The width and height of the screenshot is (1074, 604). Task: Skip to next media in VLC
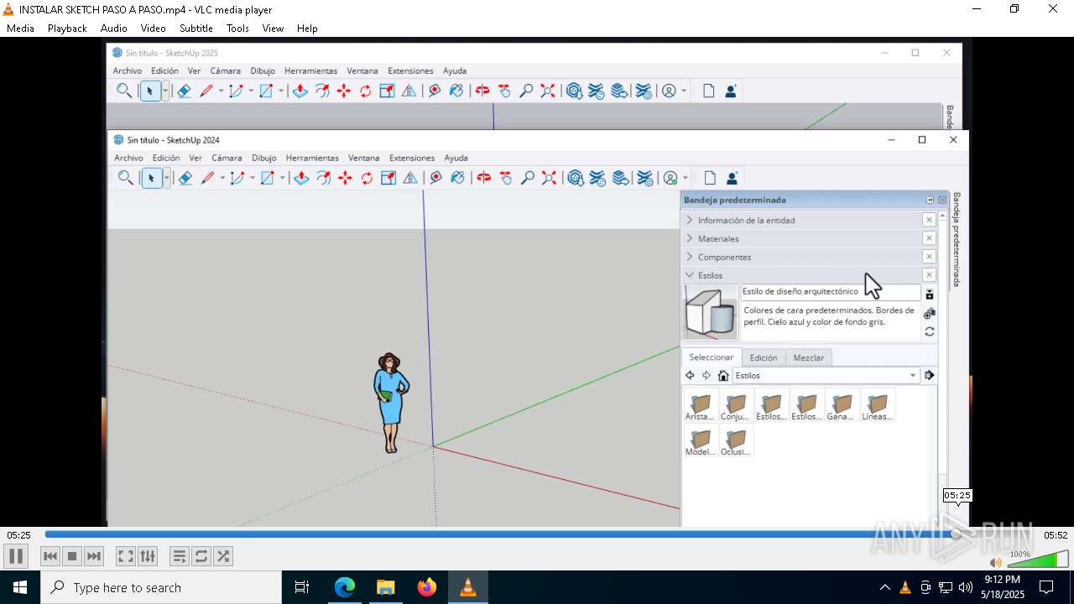(94, 556)
